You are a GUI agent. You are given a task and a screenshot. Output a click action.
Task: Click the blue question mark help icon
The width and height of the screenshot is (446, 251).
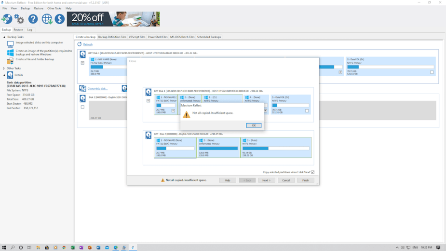[x=33, y=19]
